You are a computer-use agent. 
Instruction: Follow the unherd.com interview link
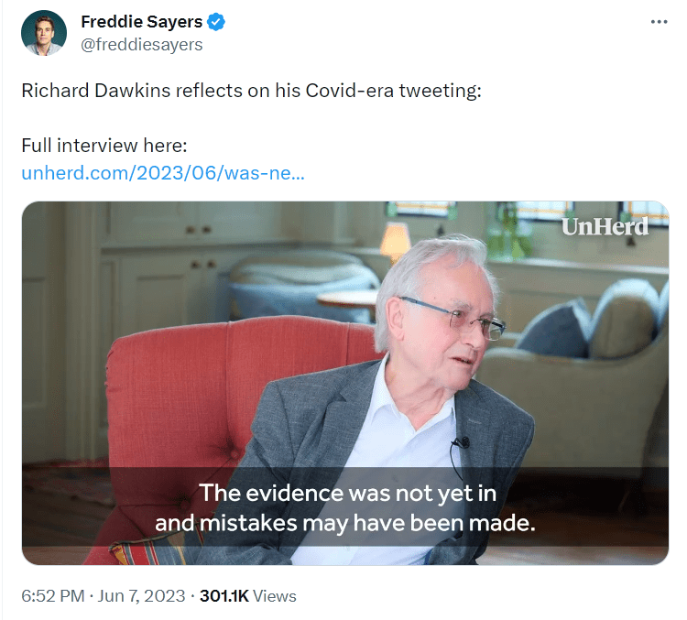click(x=162, y=173)
